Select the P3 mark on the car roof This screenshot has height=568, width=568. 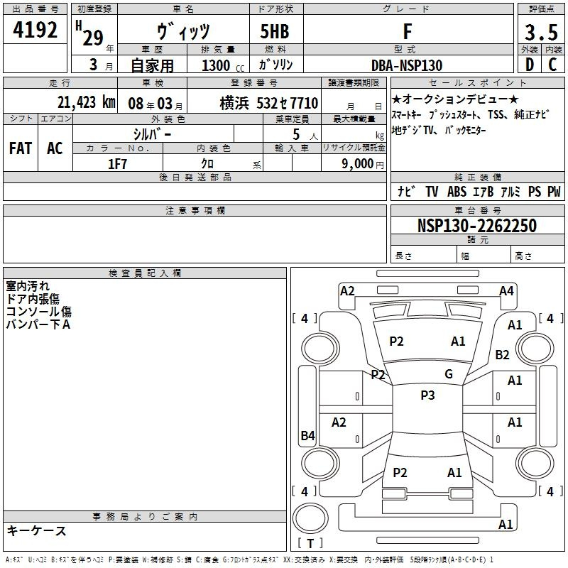(427, 395)
